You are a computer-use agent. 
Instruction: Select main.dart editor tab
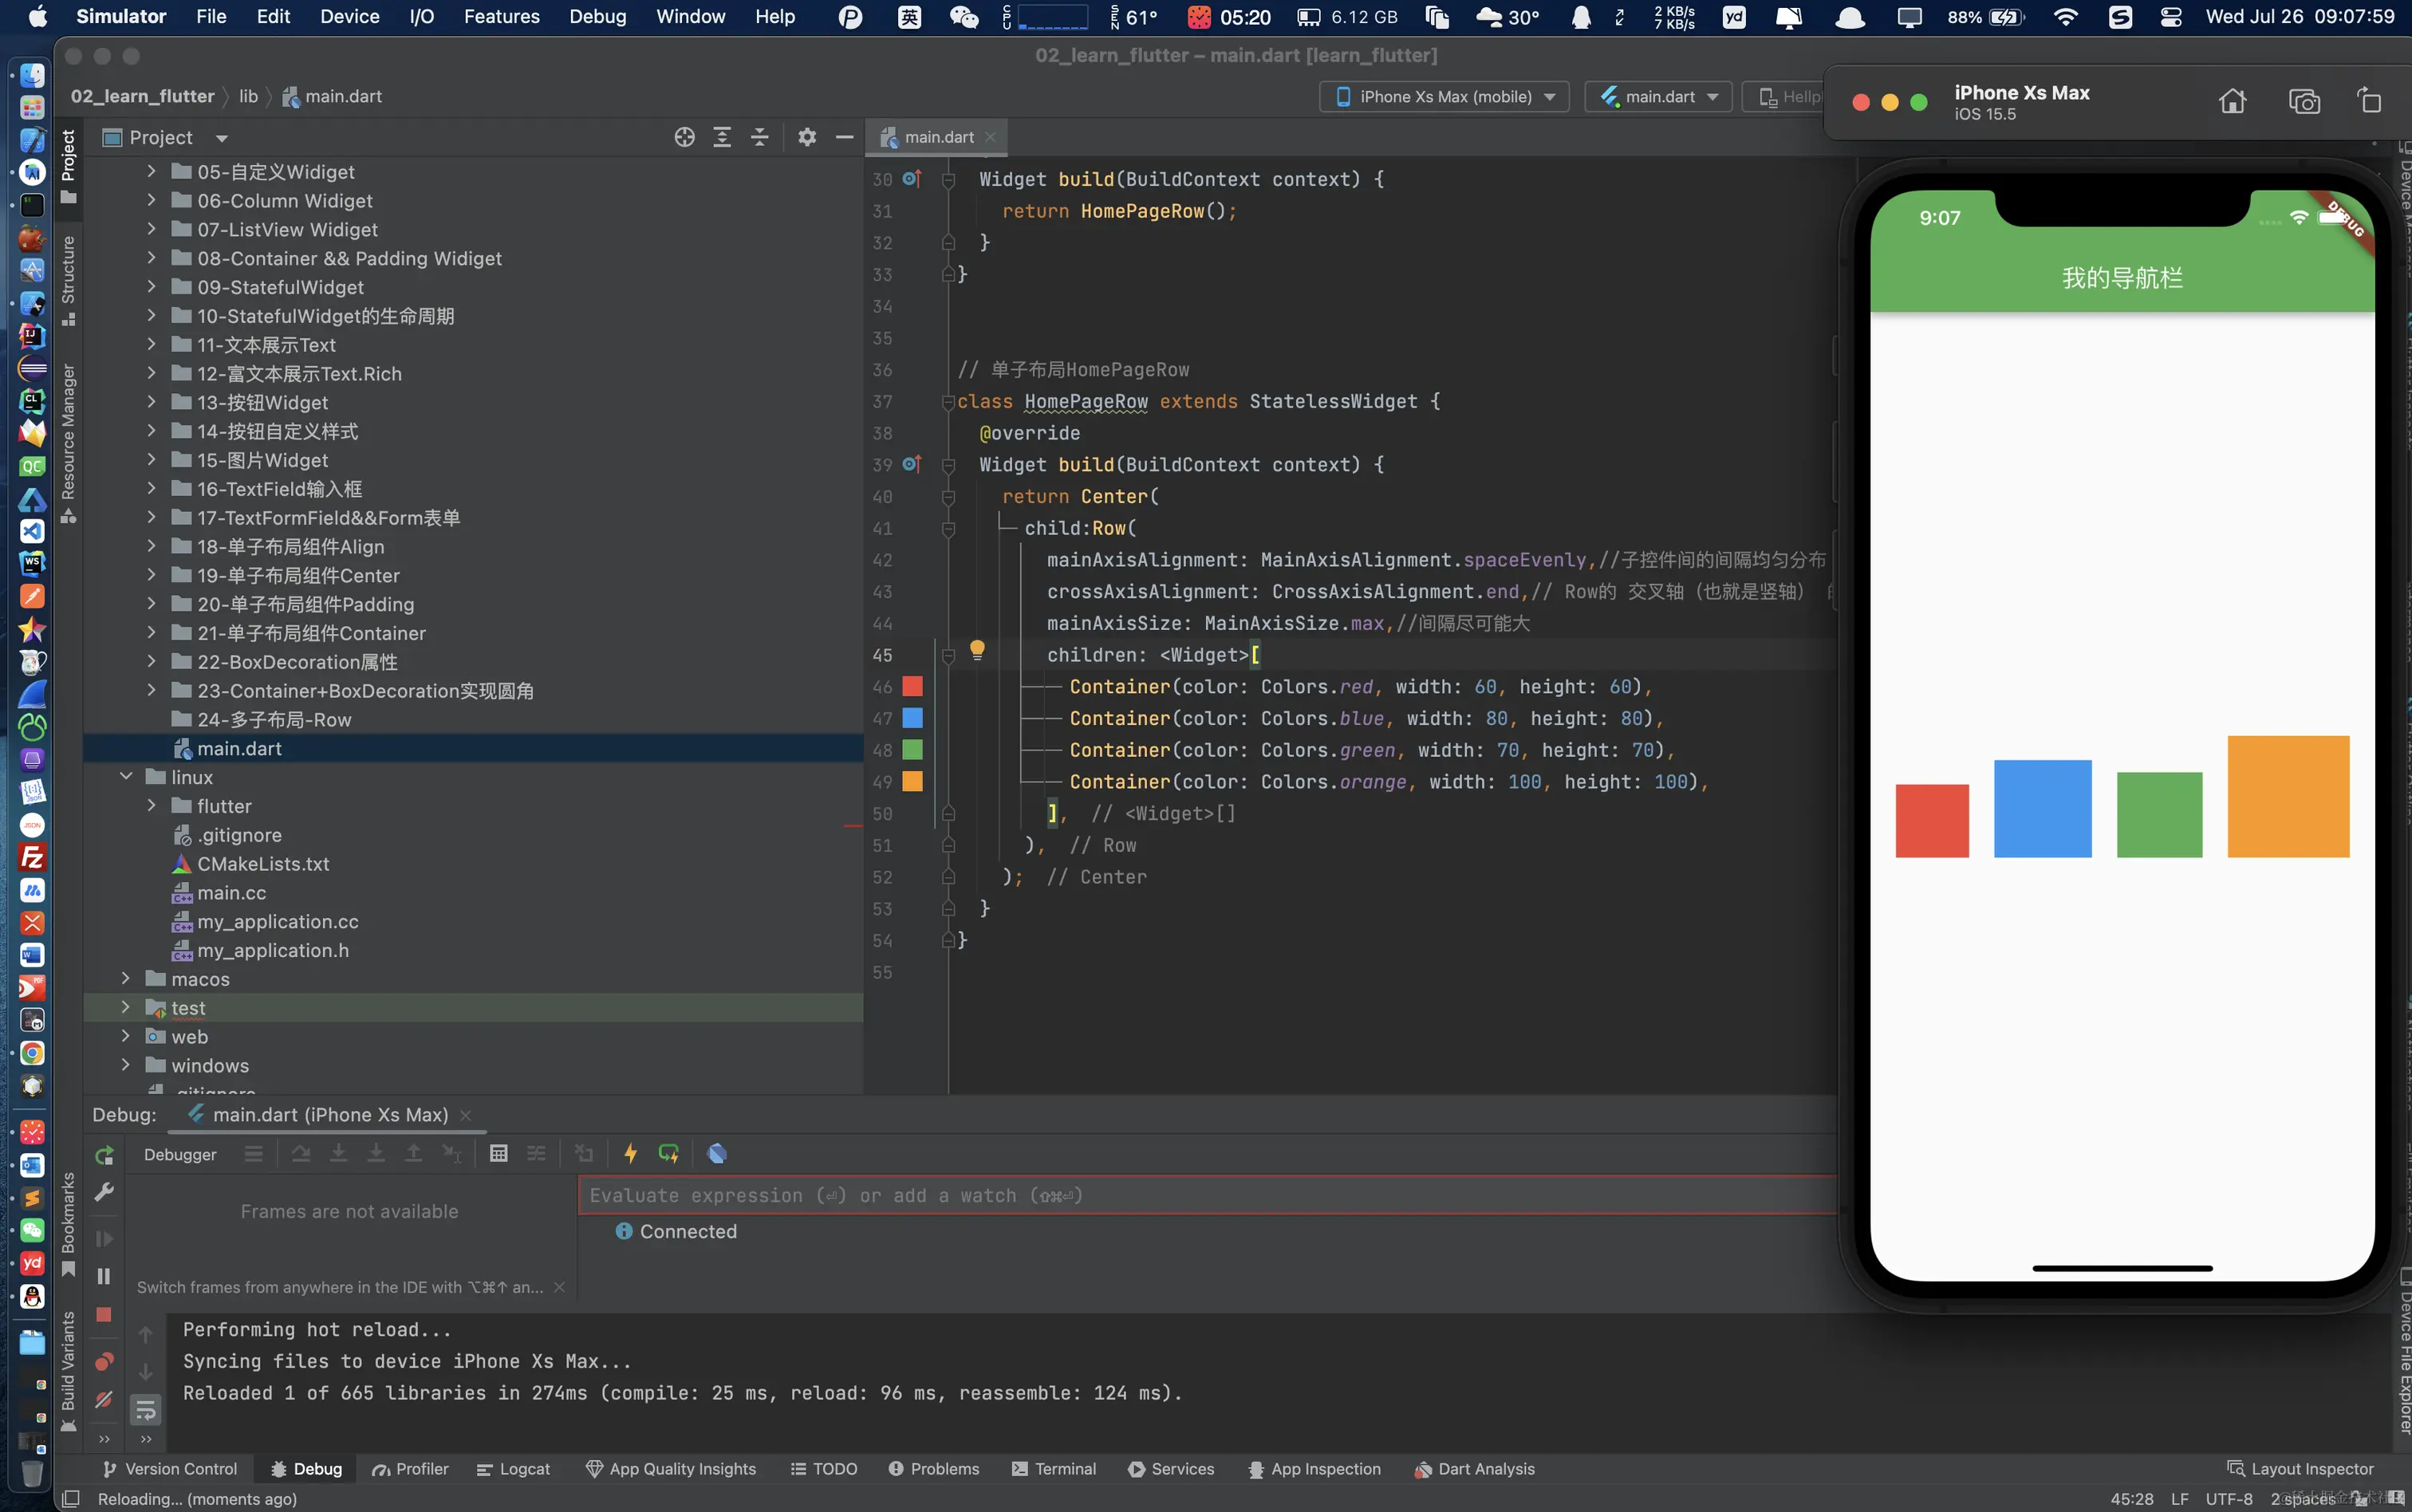click(937, 137)
